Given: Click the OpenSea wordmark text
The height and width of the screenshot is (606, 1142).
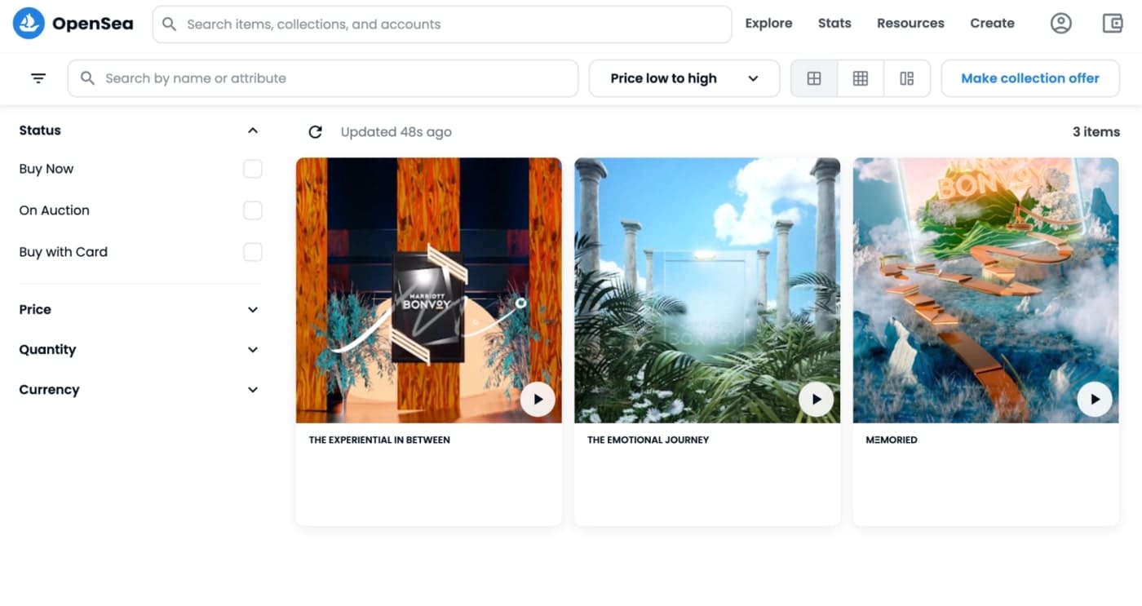Looking at the screenshot, I should pyautogui.click(x=92, y=24).
